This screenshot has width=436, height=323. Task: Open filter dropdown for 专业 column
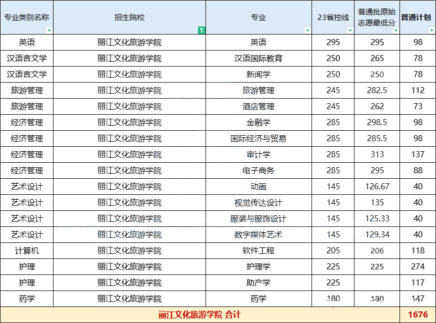307,30
